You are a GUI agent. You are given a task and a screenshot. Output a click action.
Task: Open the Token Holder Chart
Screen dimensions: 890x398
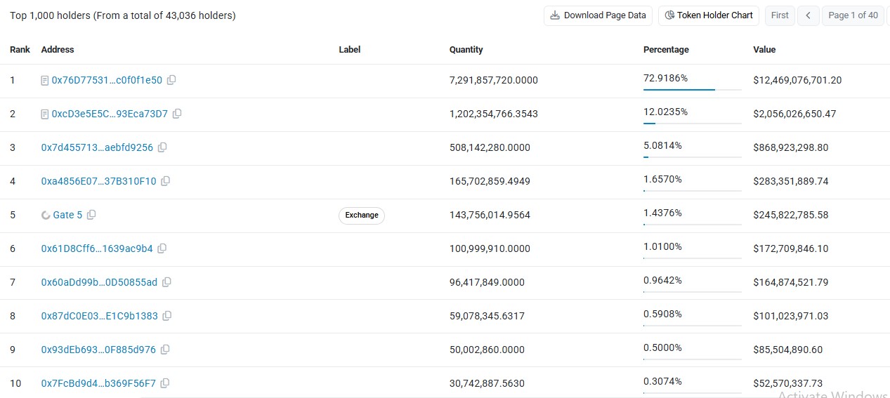tap(708, 15)
